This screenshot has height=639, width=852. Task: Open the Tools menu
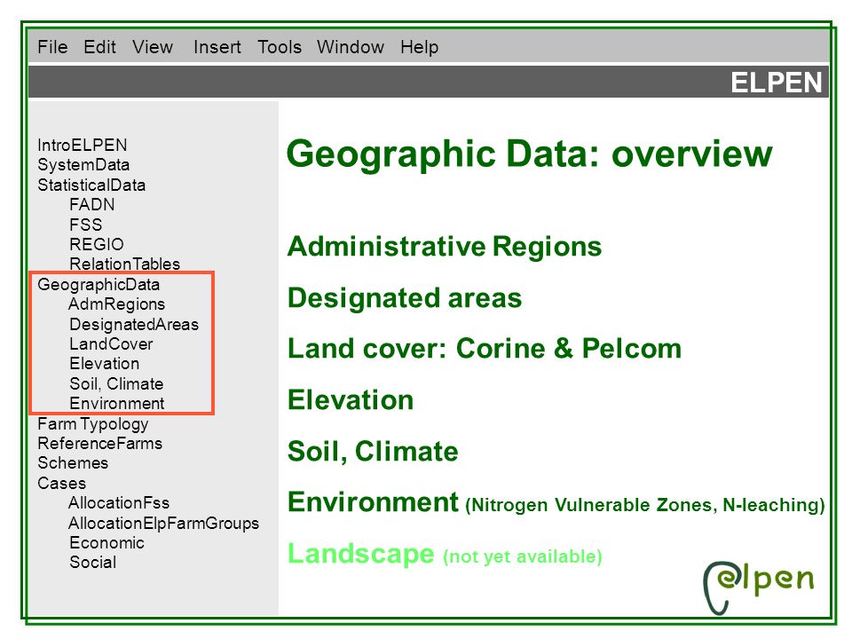[x=280, y=47]
